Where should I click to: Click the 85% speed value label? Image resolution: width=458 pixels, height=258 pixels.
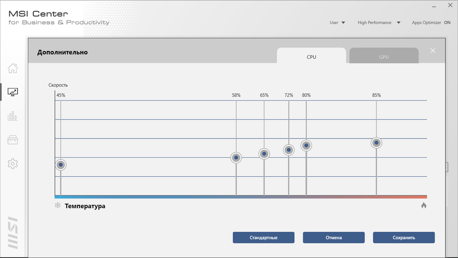pos(376,95)
